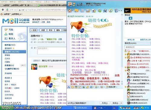Open the gear group settings icon

(116, 11)
